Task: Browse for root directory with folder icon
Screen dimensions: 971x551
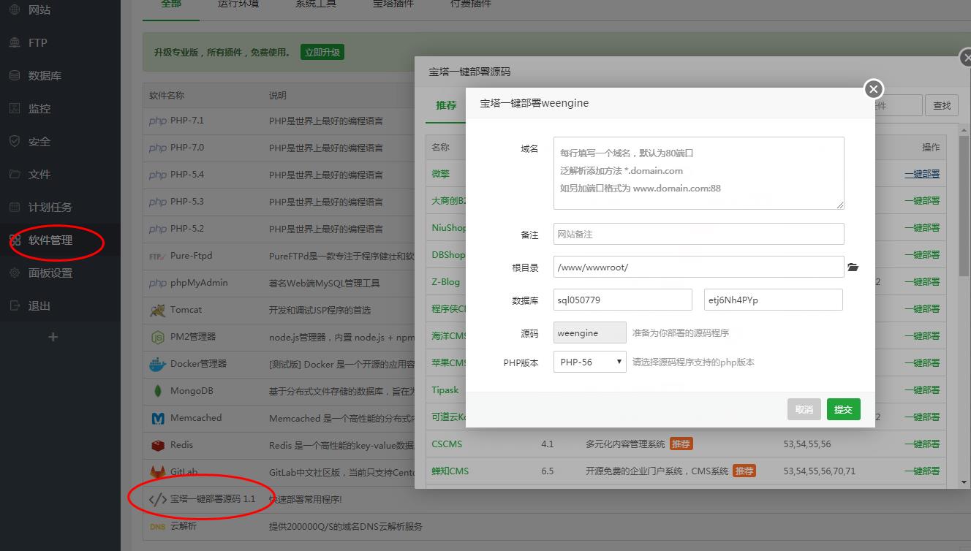Action: [853, 267]
